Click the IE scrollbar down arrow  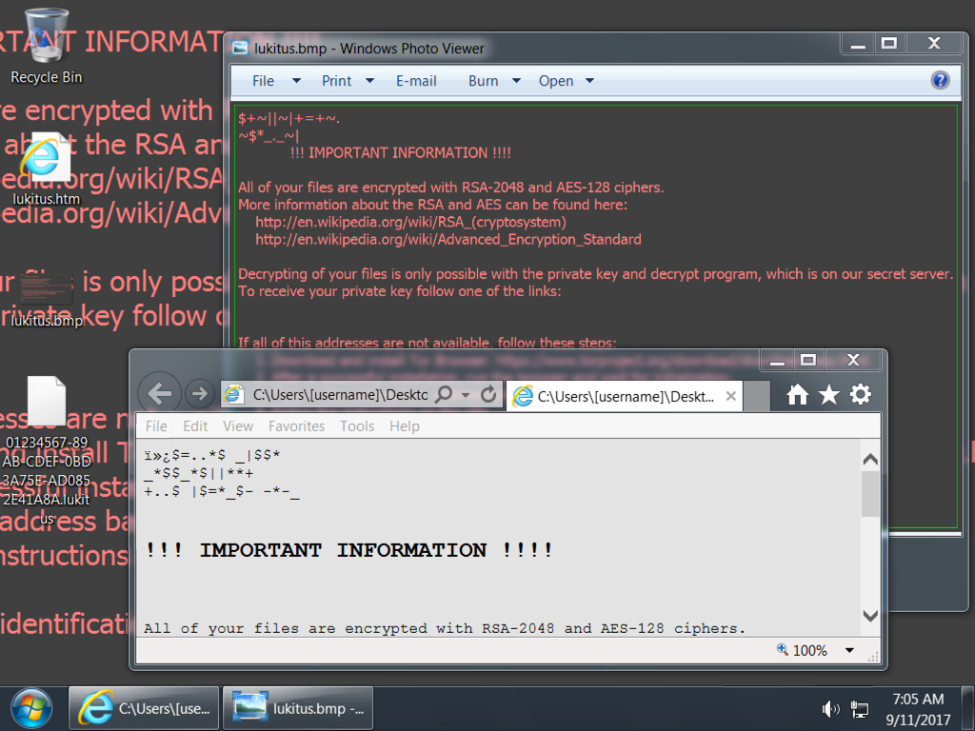[x=870, y=616]
